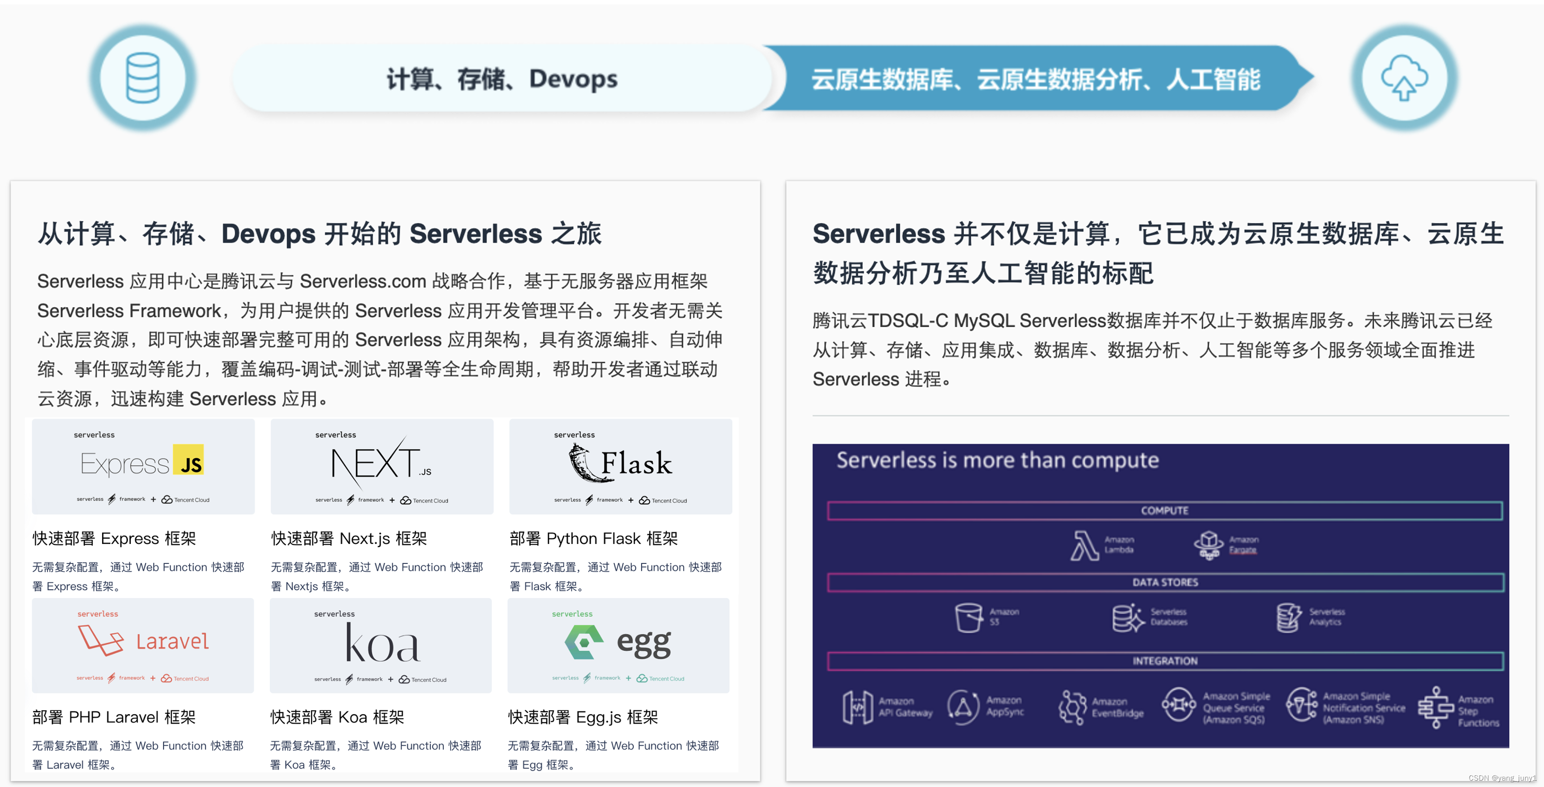Image resolution: width=1544 pixels, height=787 pixels.
Task: Click the COMPUTE section bar
Action: click(x=1164, y=511)
